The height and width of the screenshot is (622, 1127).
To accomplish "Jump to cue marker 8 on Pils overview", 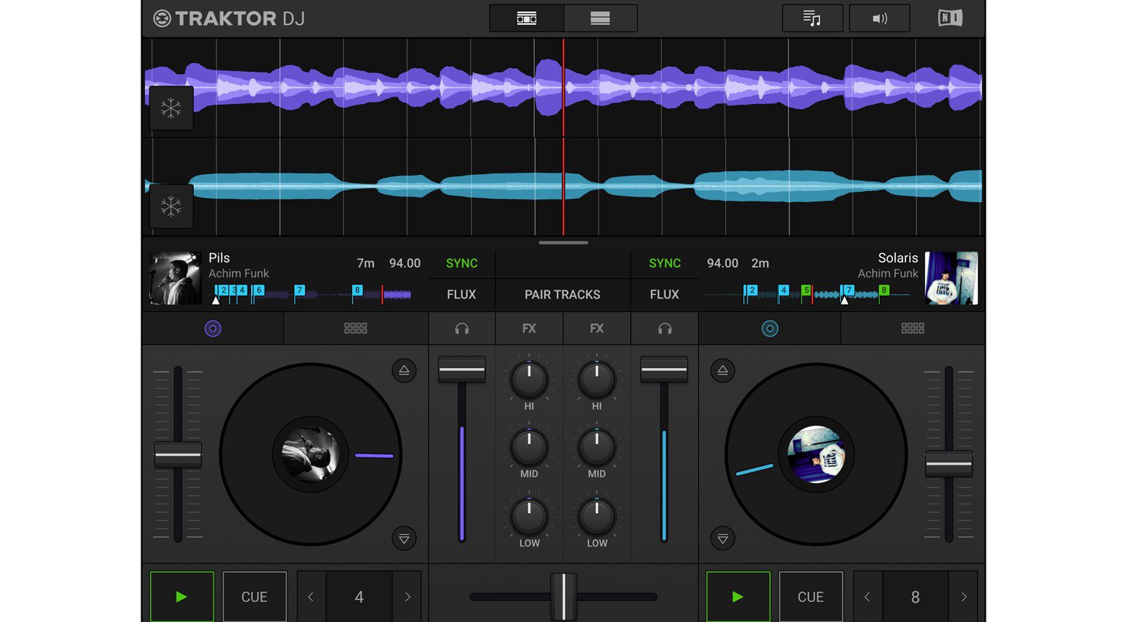I will (357, 291).
